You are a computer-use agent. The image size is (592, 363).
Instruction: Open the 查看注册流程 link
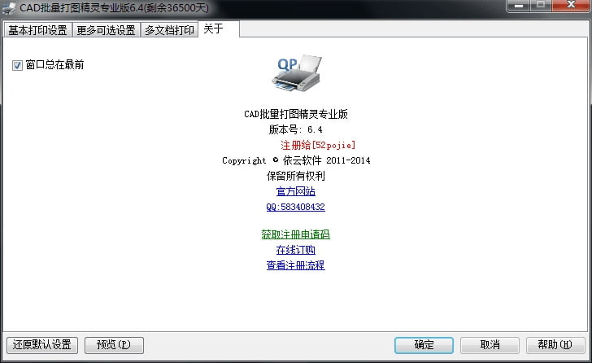296,265
